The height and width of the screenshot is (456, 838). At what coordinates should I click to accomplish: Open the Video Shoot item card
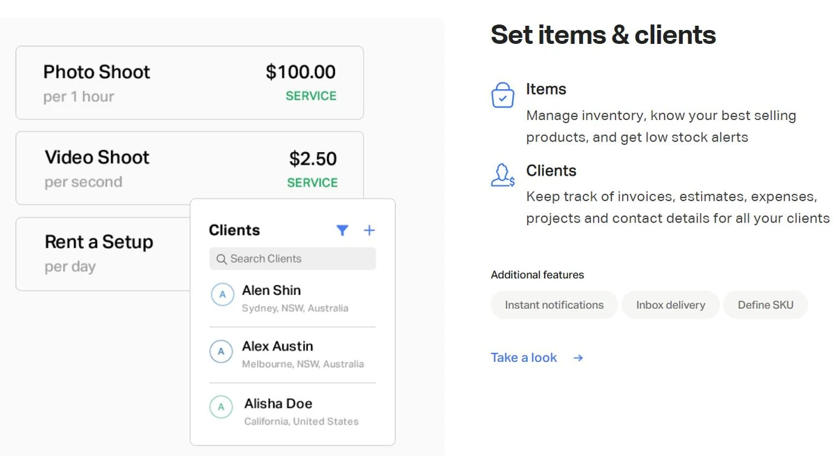tap(189, 168)
